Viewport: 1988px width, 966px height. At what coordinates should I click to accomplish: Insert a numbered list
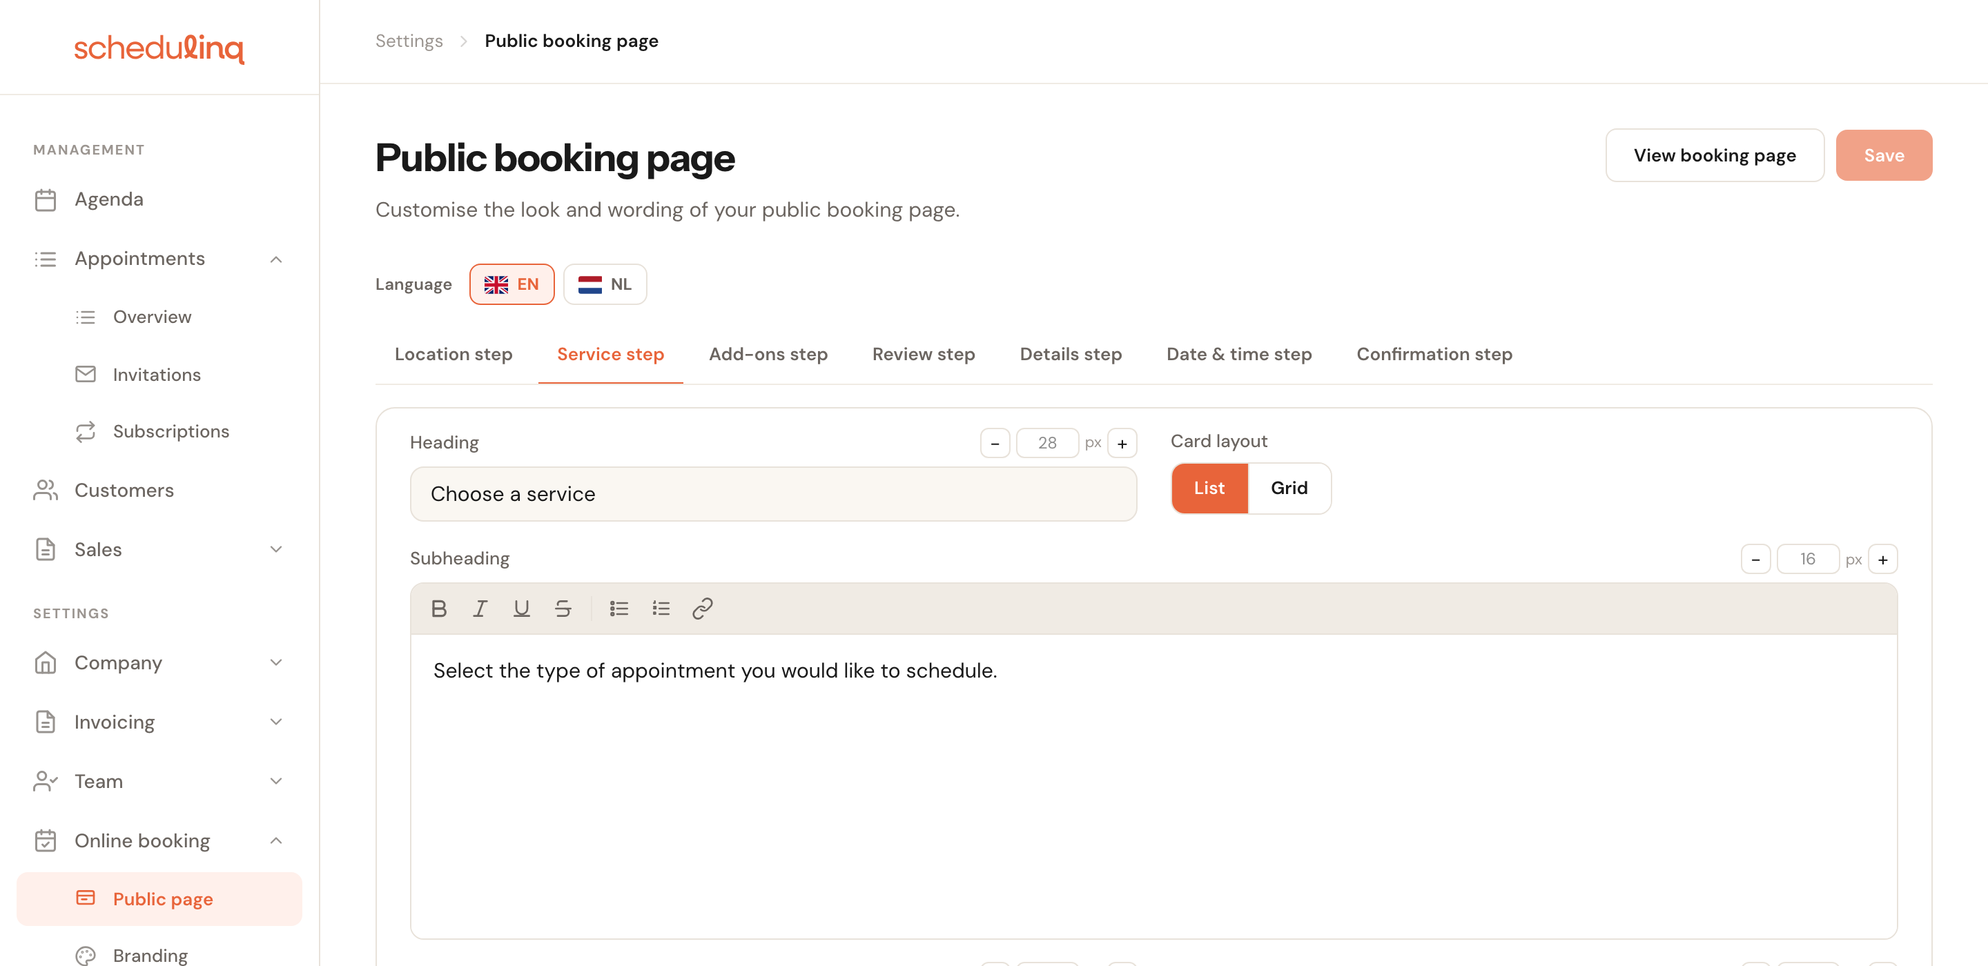[x=661, y=609]
